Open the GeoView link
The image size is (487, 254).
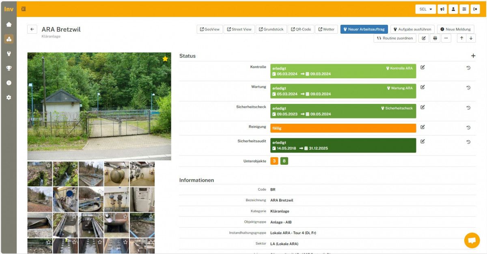click(x=209, y=29)
